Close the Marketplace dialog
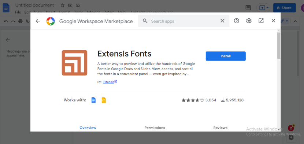This screenshot has height=144, width=304. coord(273,21)
